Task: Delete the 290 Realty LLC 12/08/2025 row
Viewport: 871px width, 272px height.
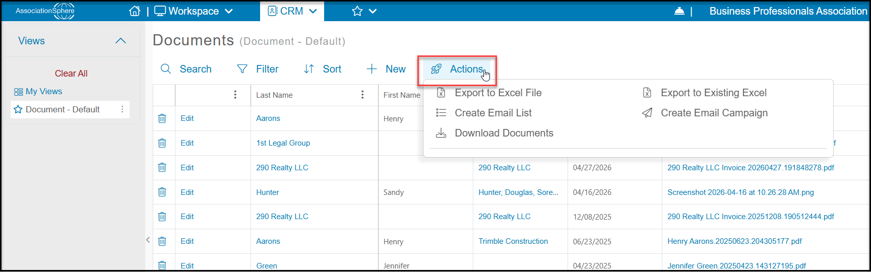Action: point(162,217)
